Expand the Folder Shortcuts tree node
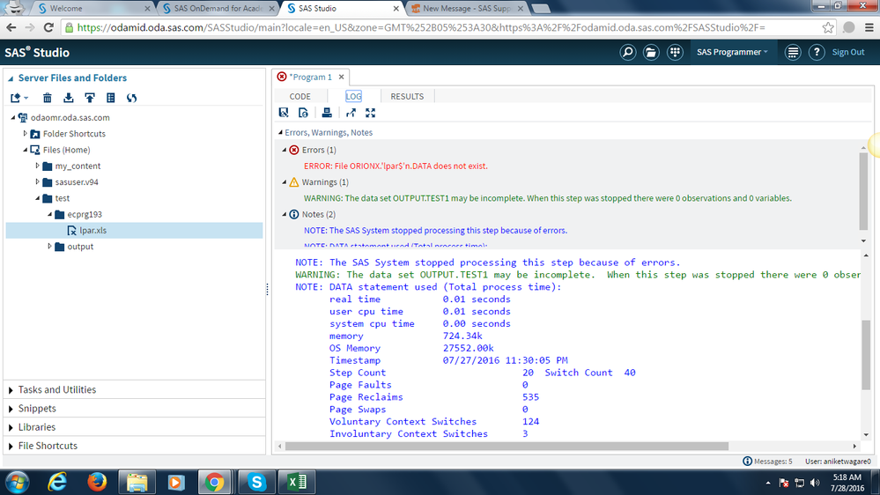Viewport: 880px width, 495px height. tap(26, 134)
